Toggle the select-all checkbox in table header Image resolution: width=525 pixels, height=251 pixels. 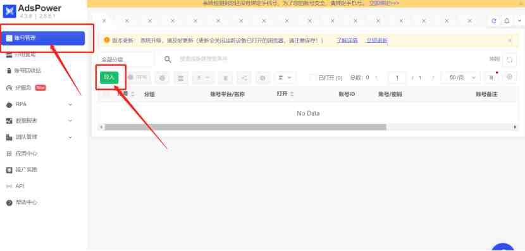click(x=107, y=94)
